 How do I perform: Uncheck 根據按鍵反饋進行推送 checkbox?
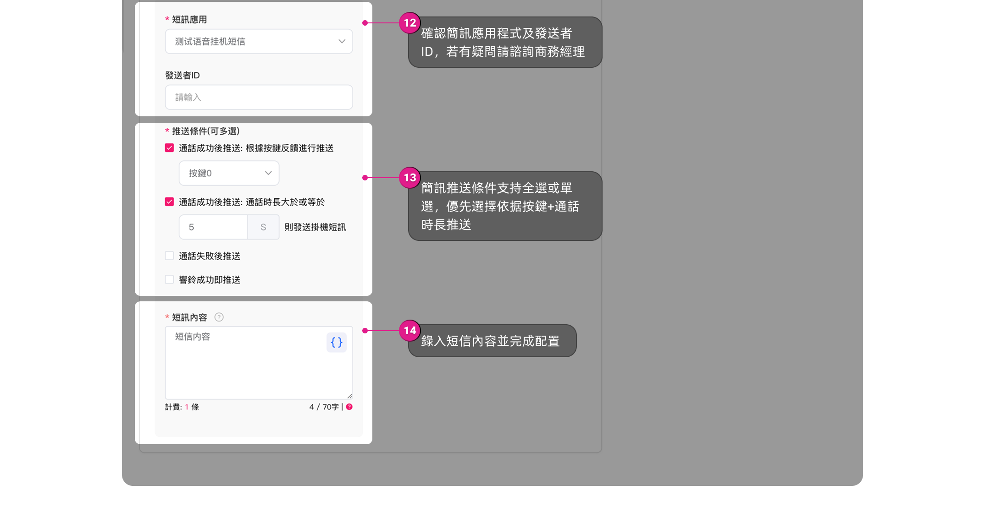[x=169, y=148]
